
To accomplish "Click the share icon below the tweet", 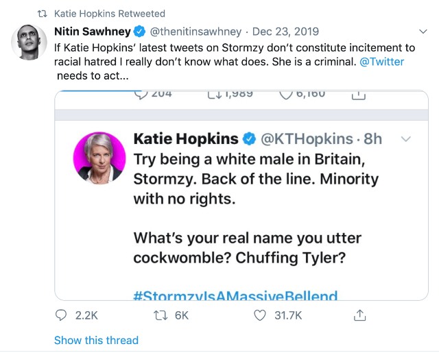I will (359, 315).
